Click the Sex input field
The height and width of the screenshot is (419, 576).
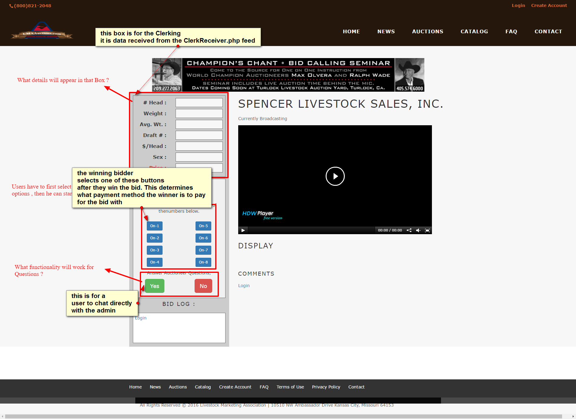click(x=199, y=157)
